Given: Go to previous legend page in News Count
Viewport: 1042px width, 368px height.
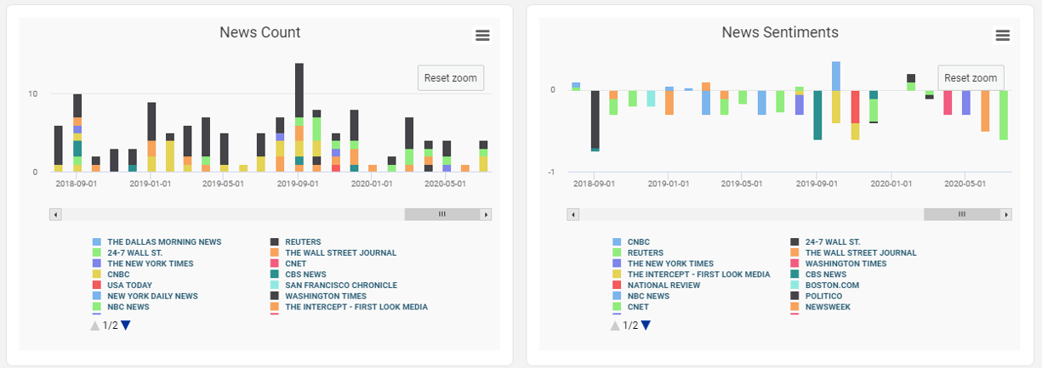Looking at the screenshot, I should pos(95,326).
